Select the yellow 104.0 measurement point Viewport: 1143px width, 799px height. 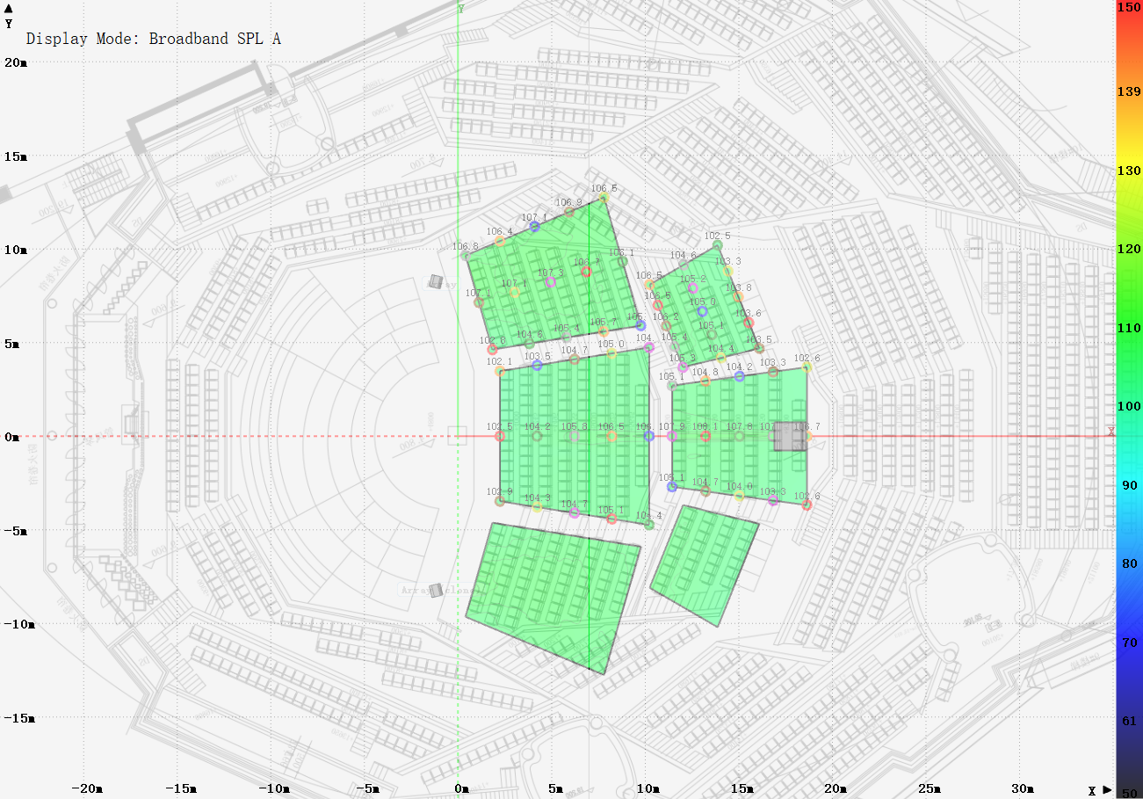coord(739,496)
